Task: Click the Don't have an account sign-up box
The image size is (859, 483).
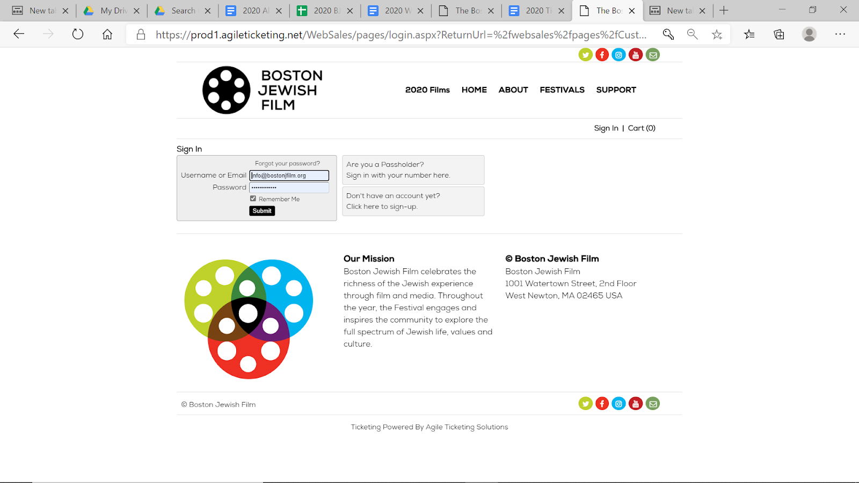Action: [x=413, y=201]
